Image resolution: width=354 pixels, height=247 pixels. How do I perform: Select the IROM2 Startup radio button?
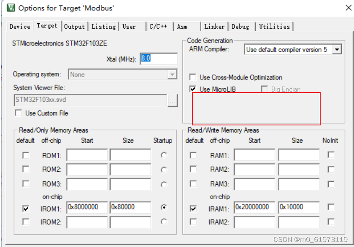pos(164,222)
